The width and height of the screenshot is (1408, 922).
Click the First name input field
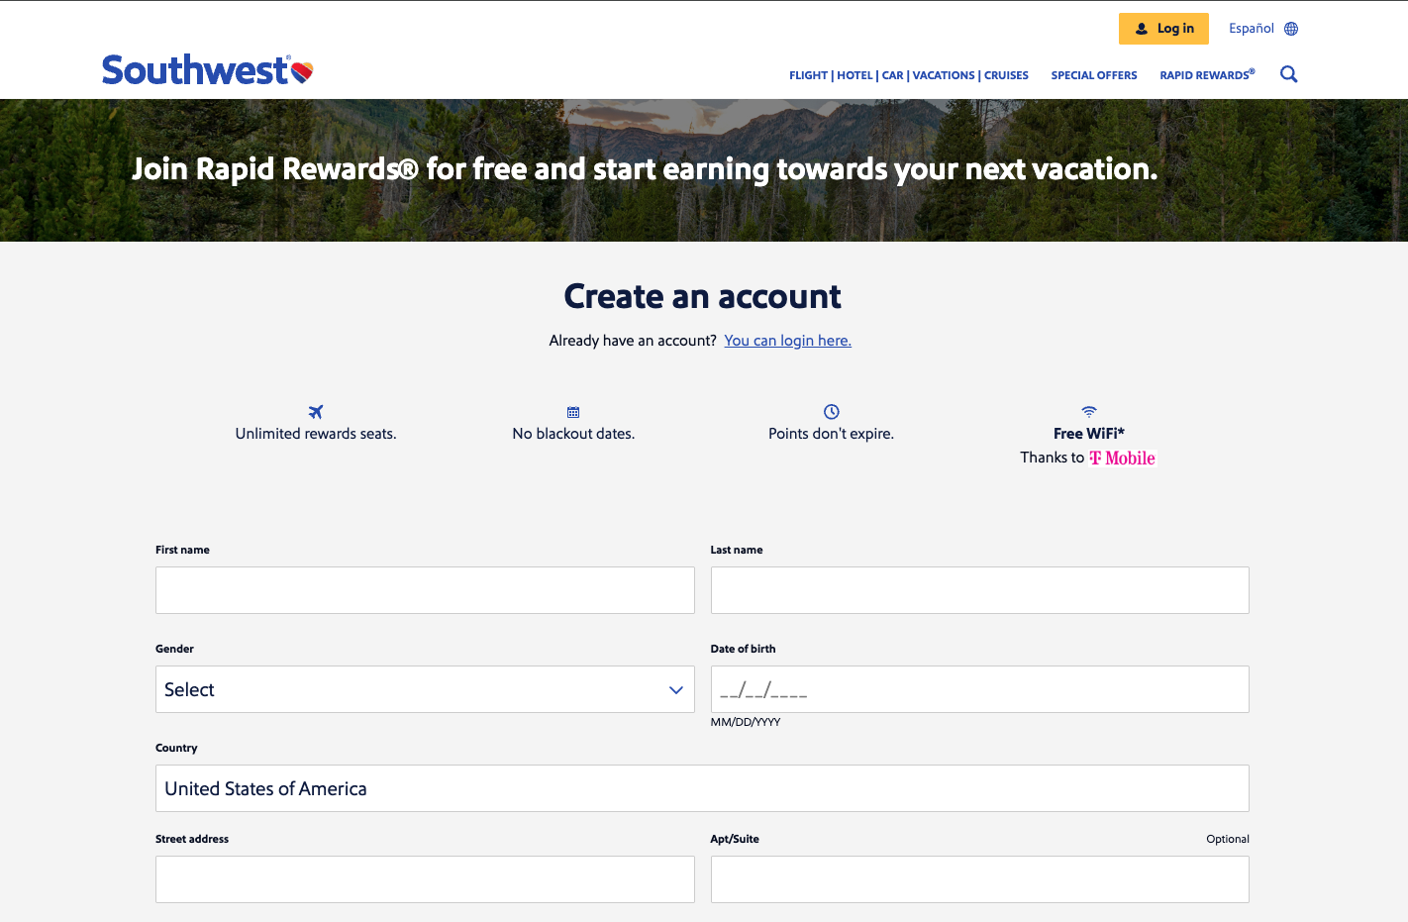point(425,590)
